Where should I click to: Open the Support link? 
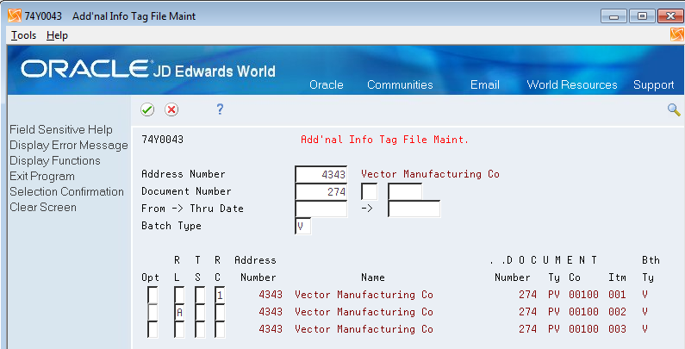tap(654, 84)
